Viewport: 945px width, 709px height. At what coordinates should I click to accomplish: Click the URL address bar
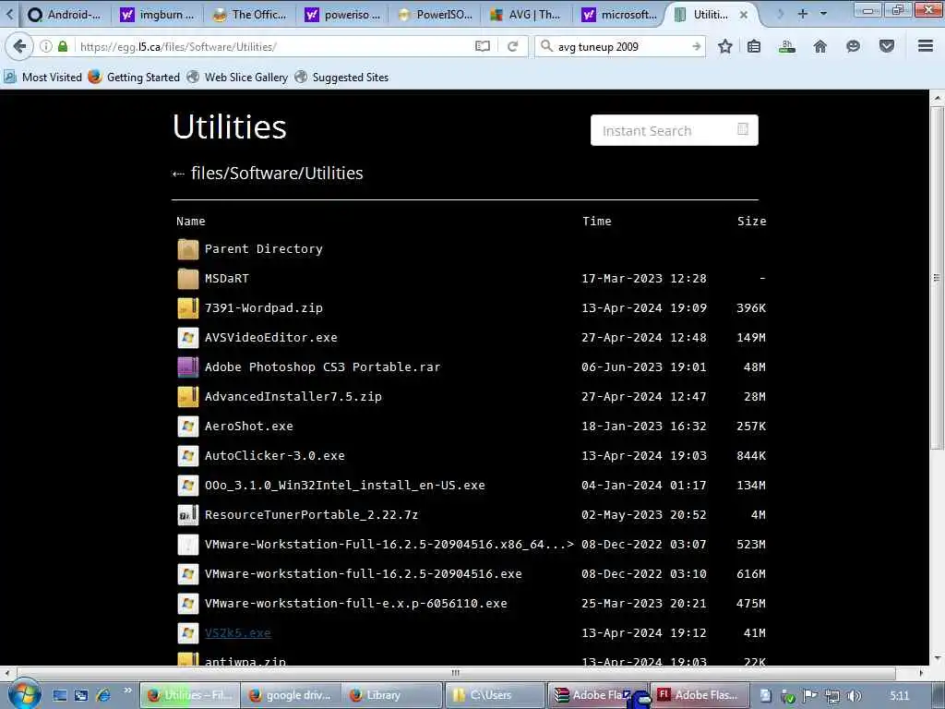274,46
